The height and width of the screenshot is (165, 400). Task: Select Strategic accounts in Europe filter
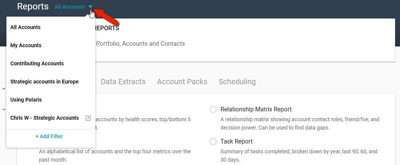45,82
